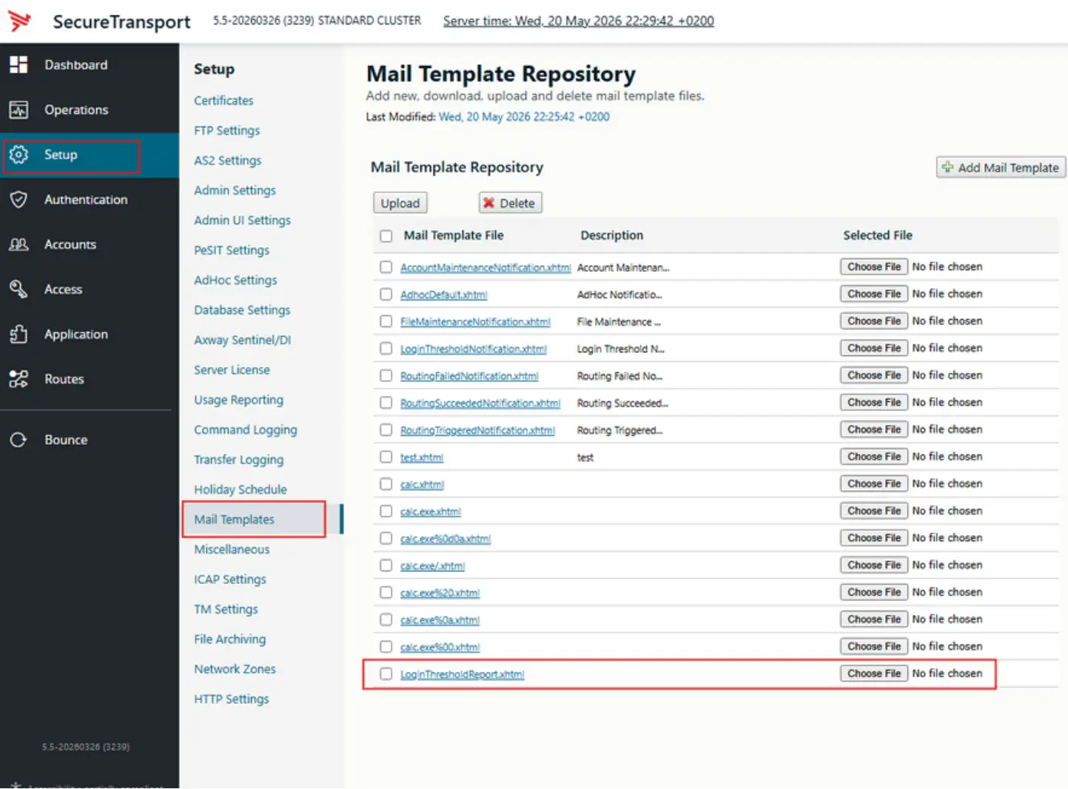Click the Dashboard grid icon

click(x=19, y=65)
